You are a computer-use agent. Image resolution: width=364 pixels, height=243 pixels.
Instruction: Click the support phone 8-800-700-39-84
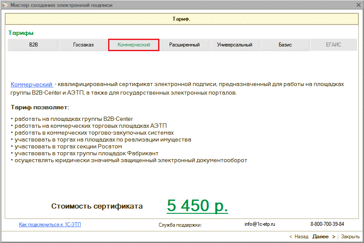327,224
